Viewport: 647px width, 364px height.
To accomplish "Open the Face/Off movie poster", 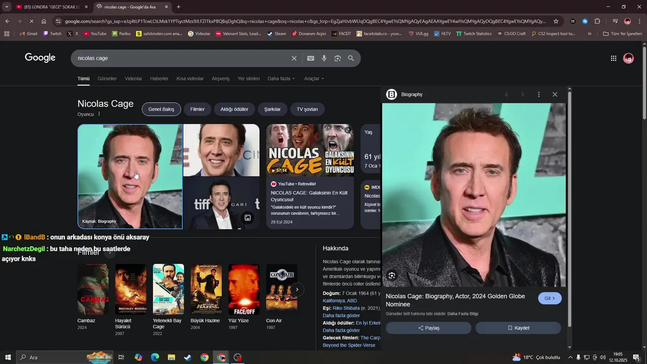I will point(244,289).
